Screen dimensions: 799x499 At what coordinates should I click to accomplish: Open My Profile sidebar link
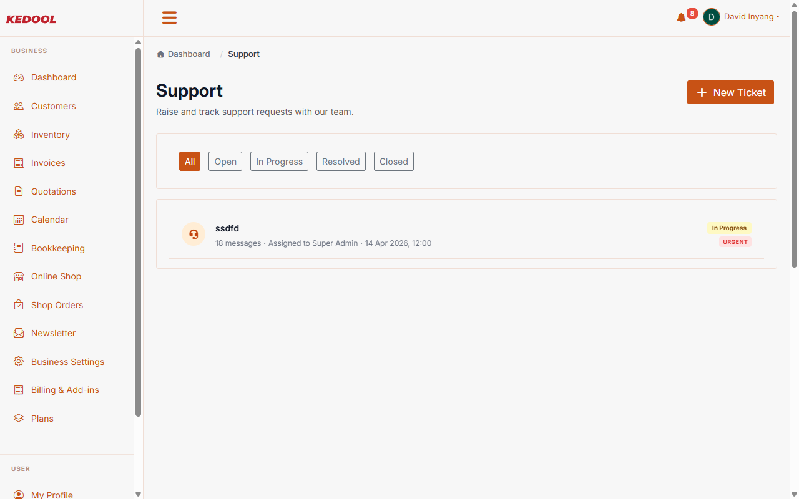pyautogui.click(x=52, y=495)
